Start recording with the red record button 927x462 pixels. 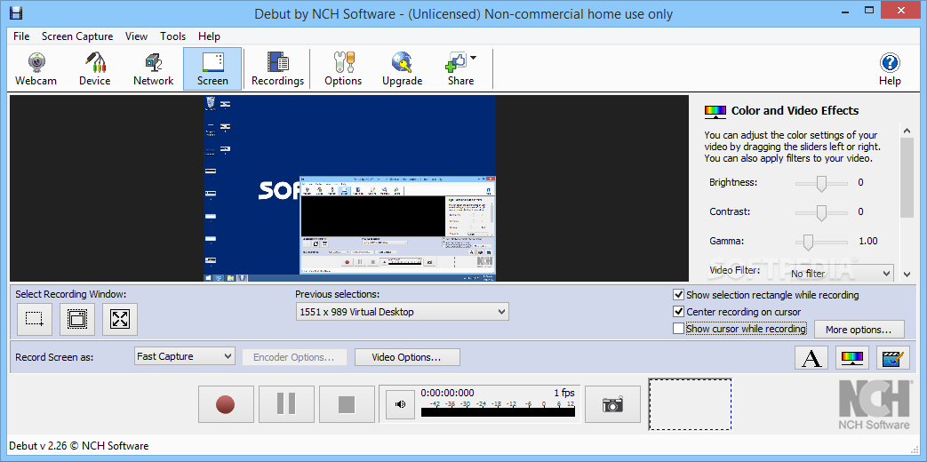pos(226,404)
